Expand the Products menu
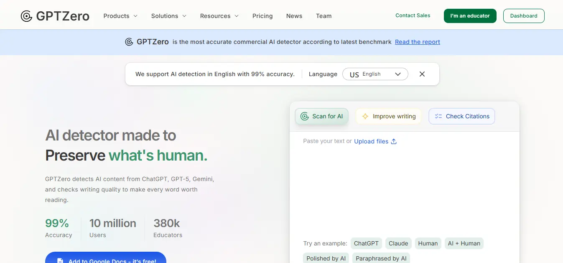 (x=120, y=16)
